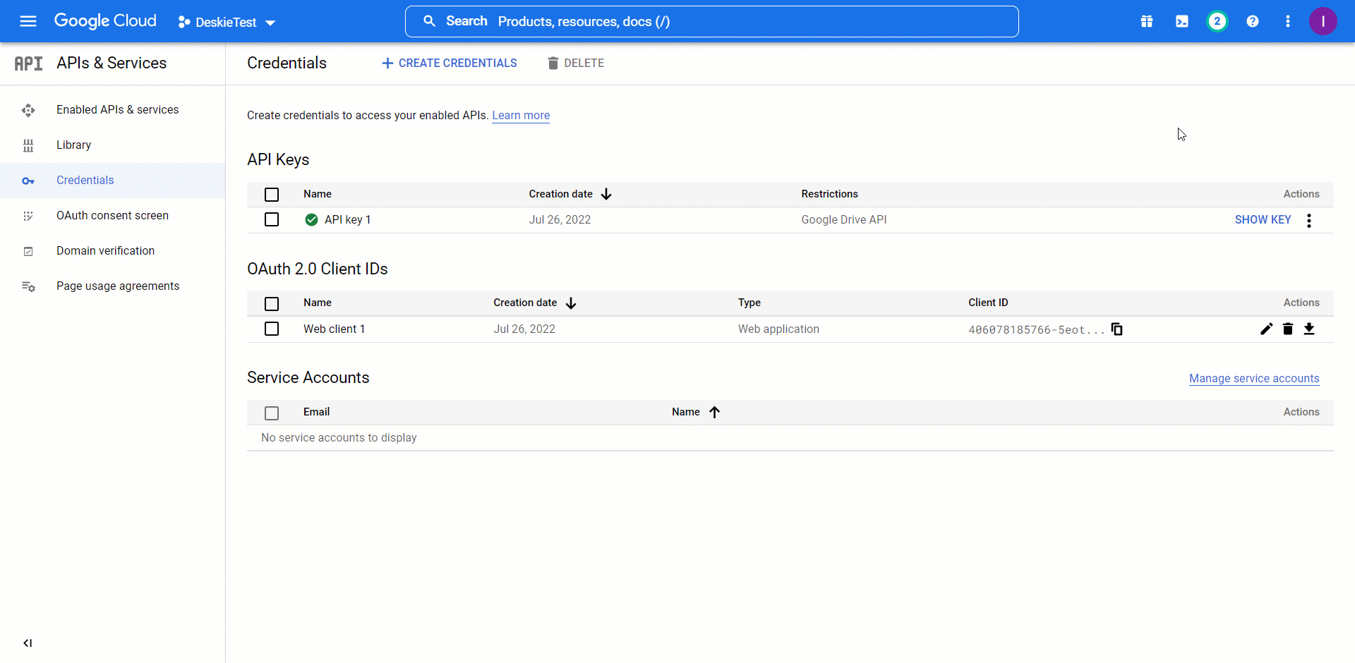
Task: Open the DeskieTest project selector dropdown
Action: pos(227,22)
